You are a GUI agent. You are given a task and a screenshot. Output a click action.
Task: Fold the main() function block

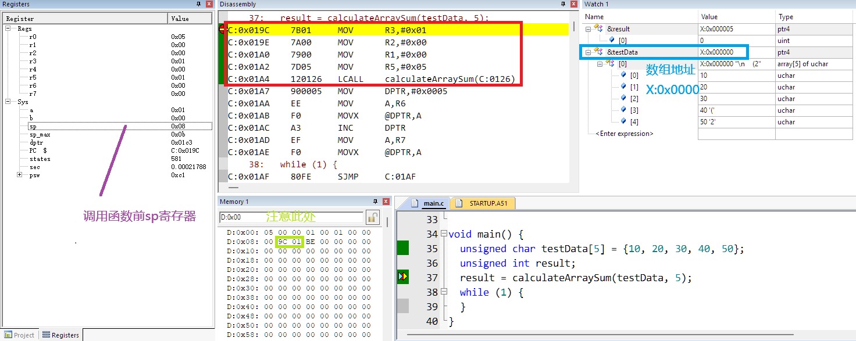click(x=443, y=234)
